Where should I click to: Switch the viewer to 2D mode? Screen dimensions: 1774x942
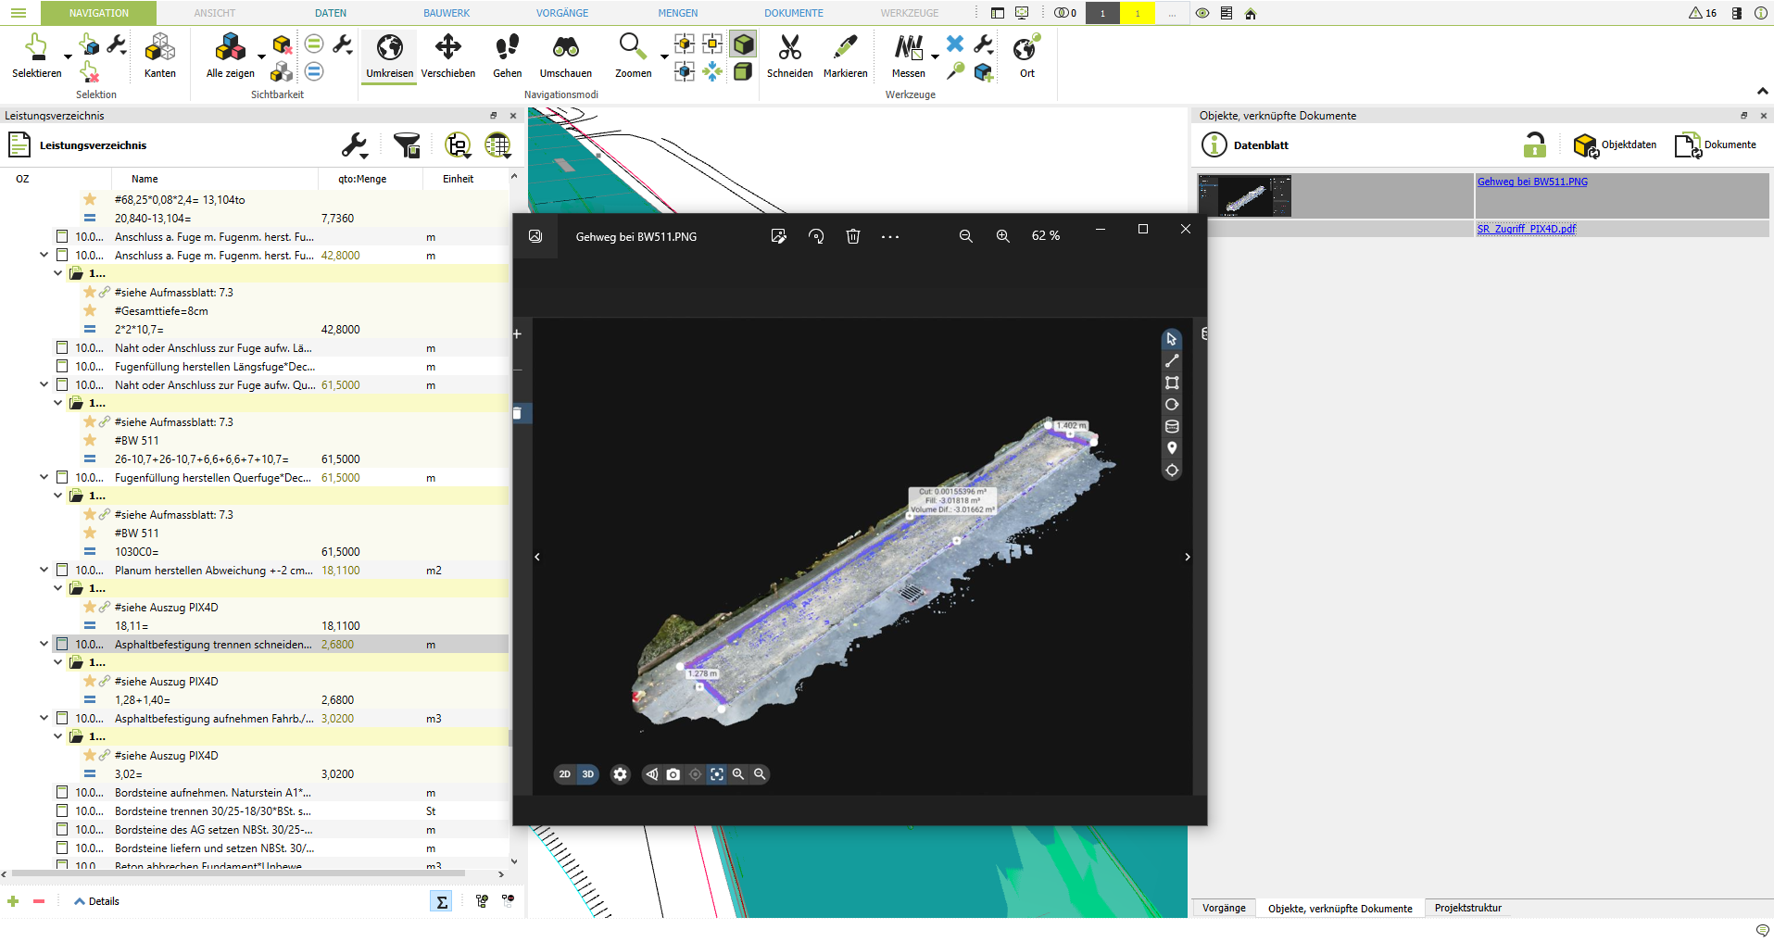coord(564,774)
